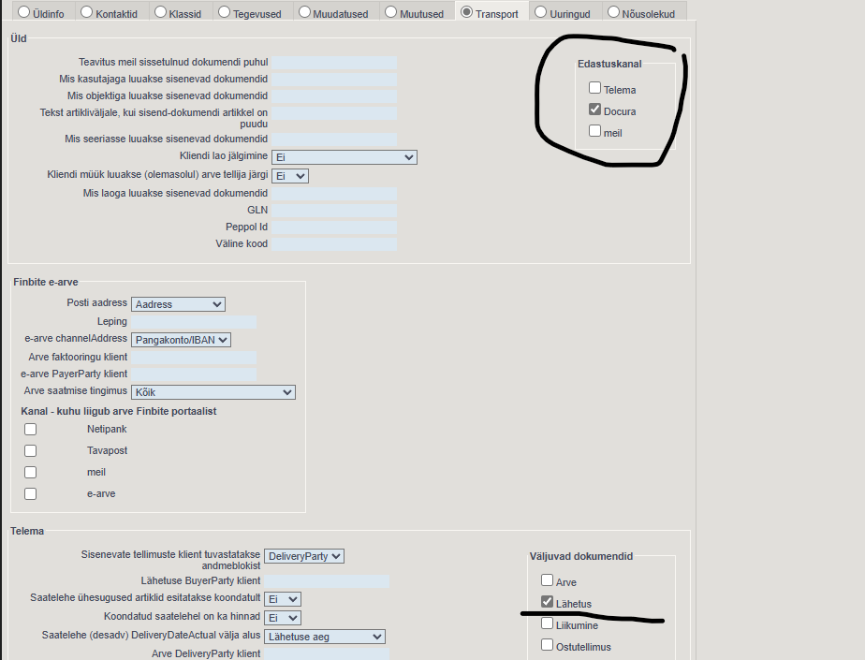Open Saatelehe ühesugused artiklid koondatult dropdown
The height and width of the screenshot is (660, 865).
click(283, 599)
